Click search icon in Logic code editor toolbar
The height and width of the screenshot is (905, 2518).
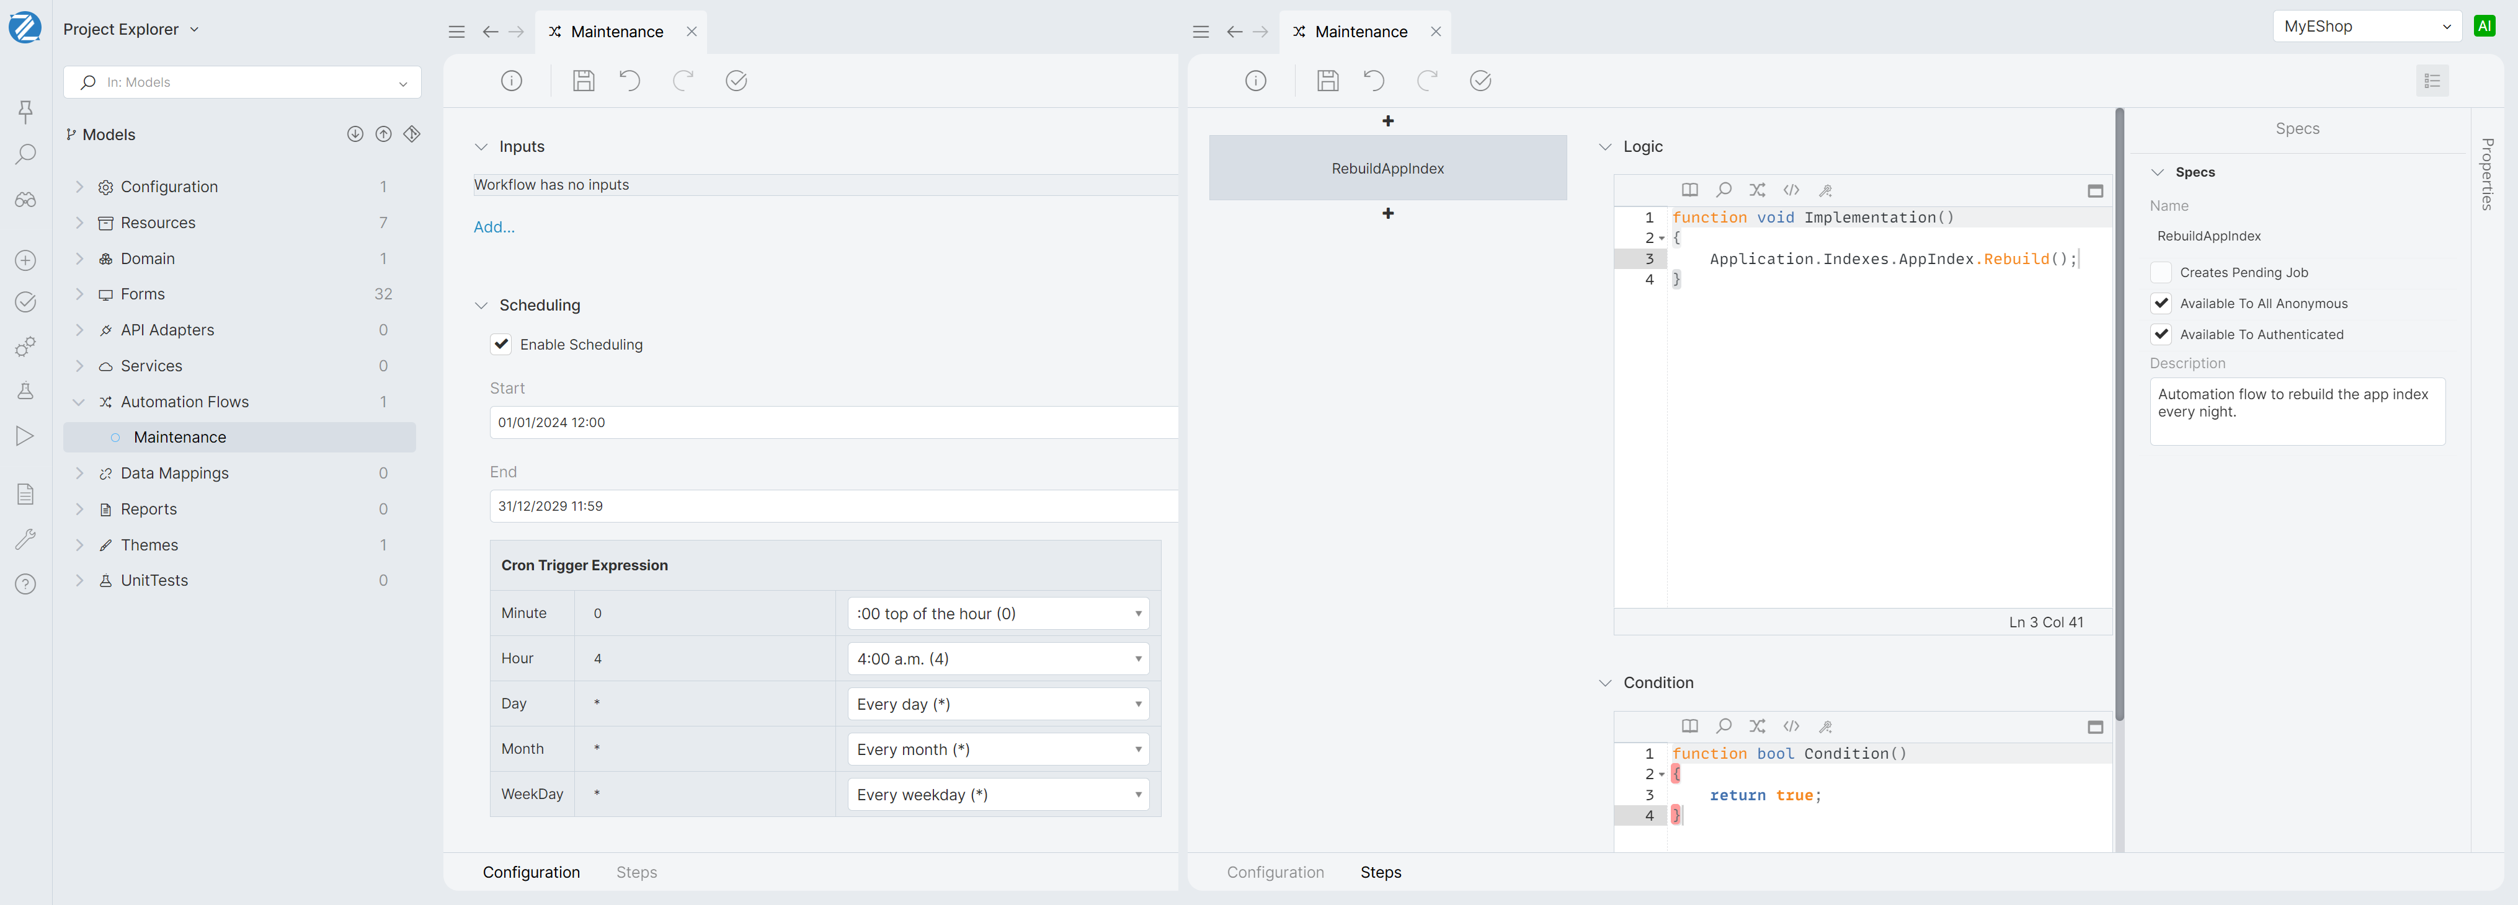[x=1724, y=190]
